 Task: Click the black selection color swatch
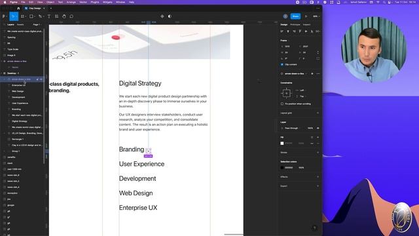pos(282,168)
